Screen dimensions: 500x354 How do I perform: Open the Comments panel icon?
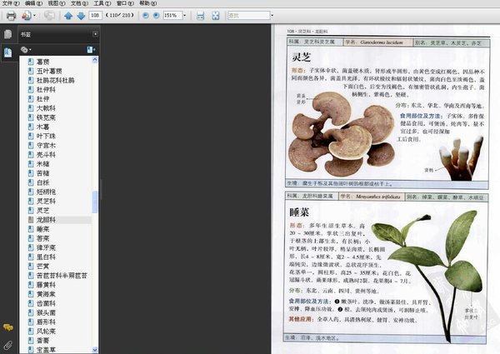coord(8,327)
